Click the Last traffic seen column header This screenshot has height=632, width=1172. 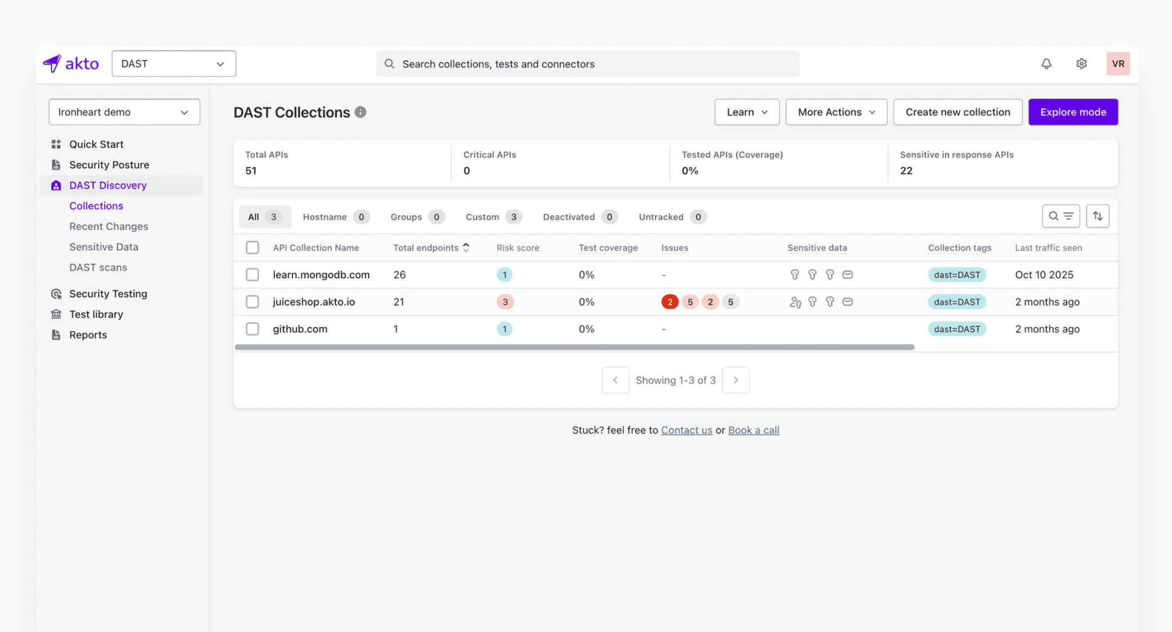[x=1049, y=248]
